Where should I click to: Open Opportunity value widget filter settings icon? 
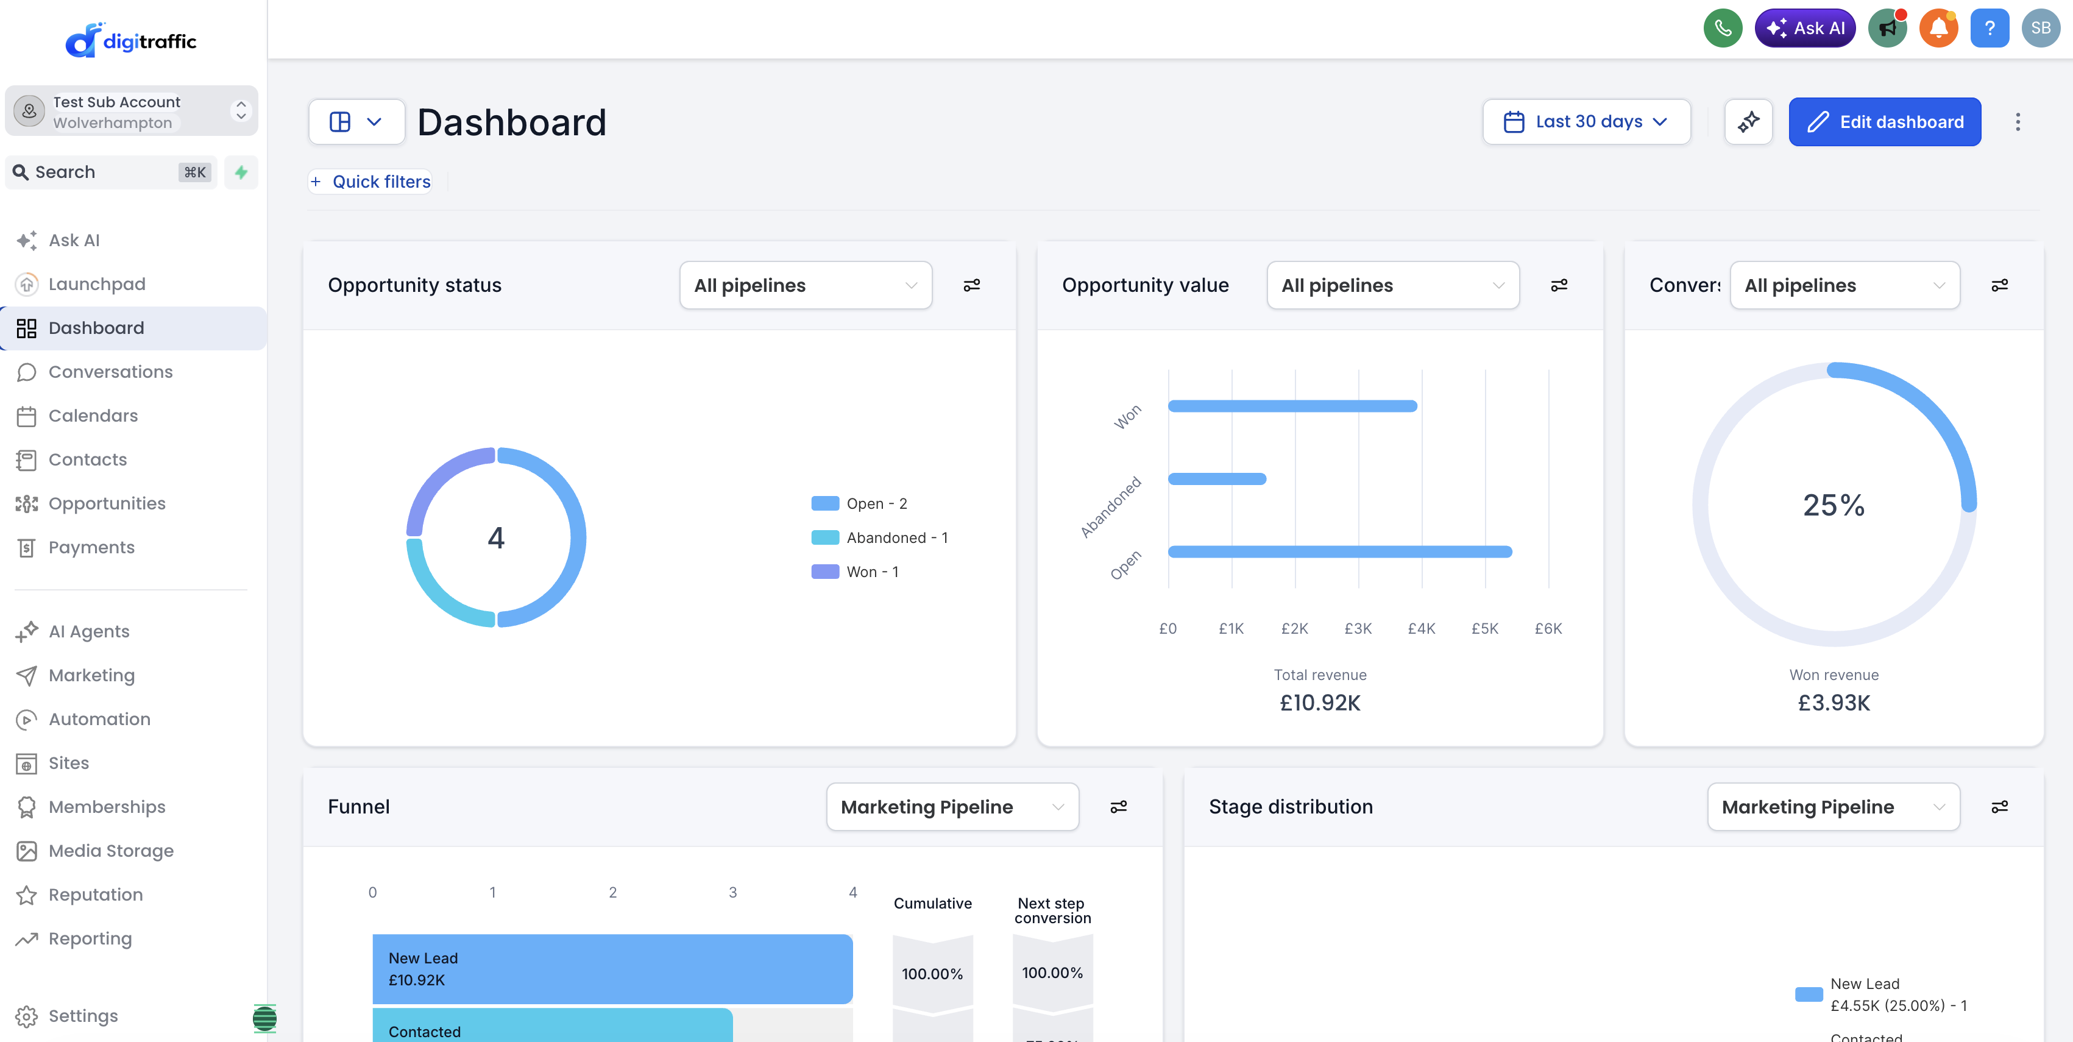(x=1559, y=285)
